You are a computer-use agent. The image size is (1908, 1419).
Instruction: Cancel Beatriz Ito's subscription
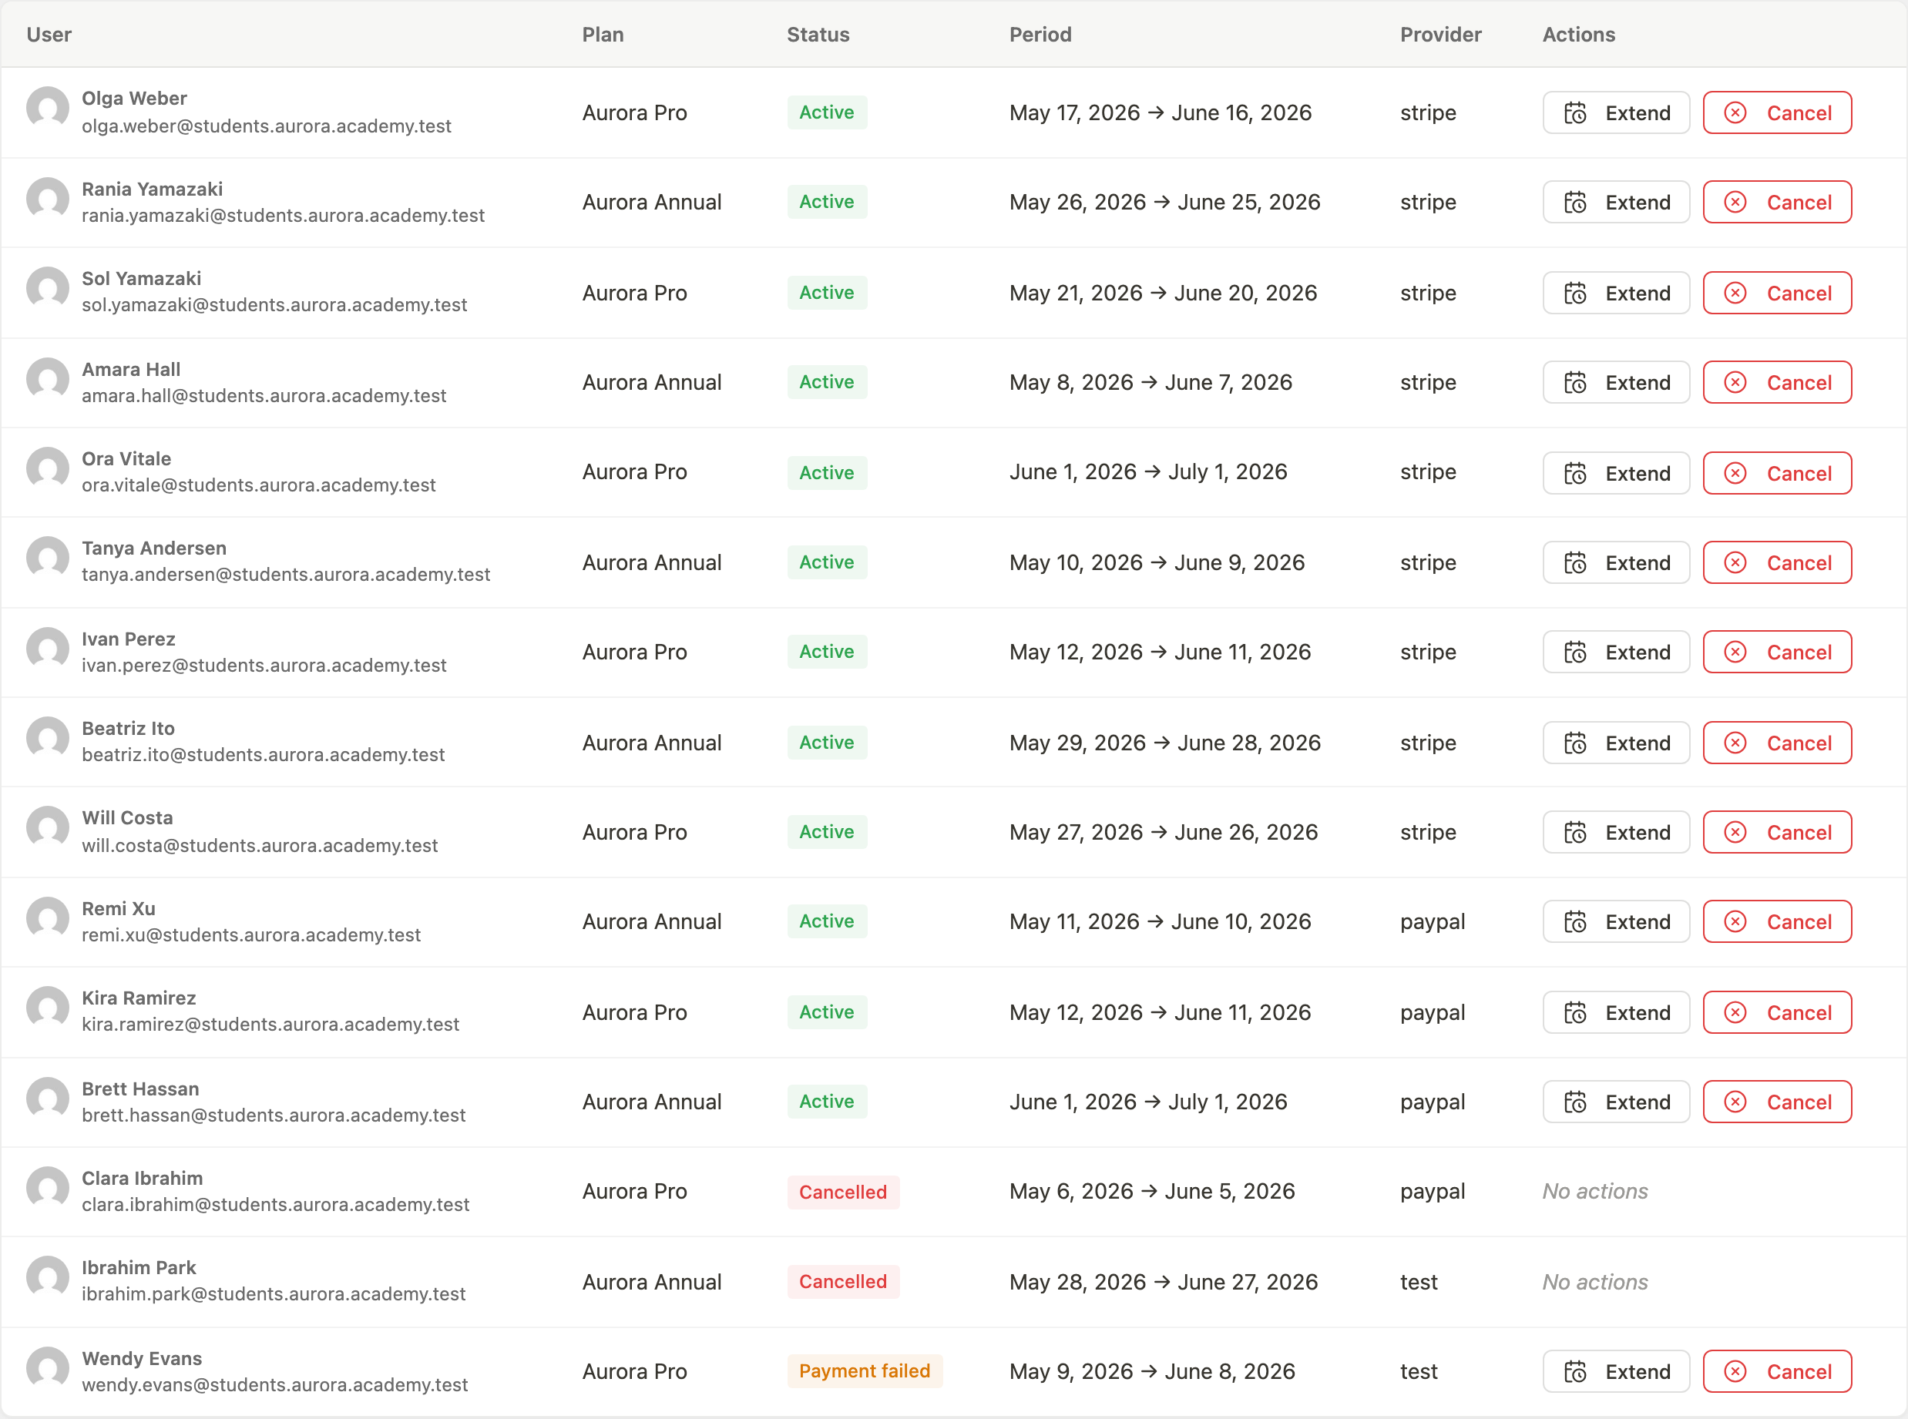1776,743
